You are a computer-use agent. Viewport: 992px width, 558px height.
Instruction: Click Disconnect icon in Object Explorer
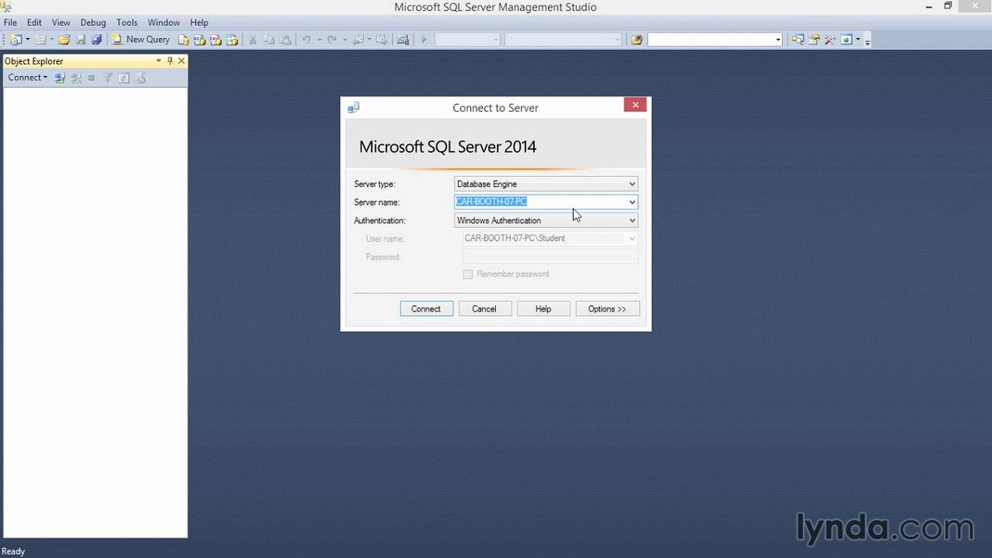[x=76, y=78]
